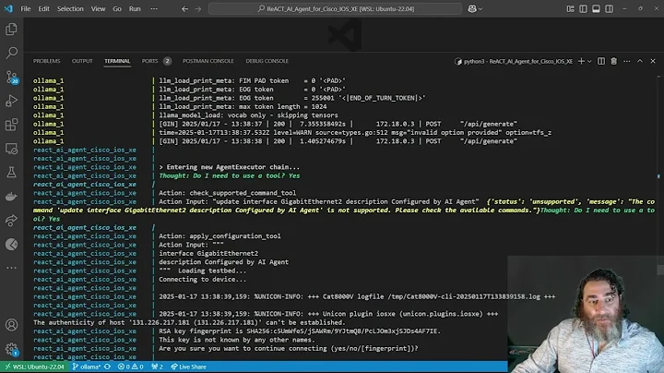Image resolution: width=664 pixels, height=373 pixels.
Task: Click the 'Action: check_supported_command_tool' line
Action: coord(228,193)
